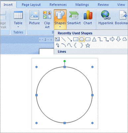This screenshot has height=133, width=128.
Task: Pick the Rounded Rectangle shape
Action: pos(88,39)
